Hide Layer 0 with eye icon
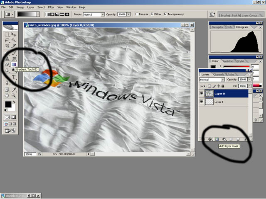Viewport: 266px width, 199px height. point(202,94)
